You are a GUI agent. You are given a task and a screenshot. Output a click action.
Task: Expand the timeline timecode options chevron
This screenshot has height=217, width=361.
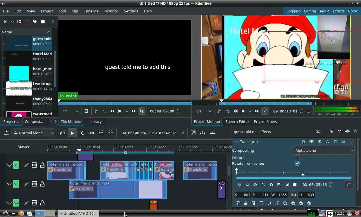coord(182,133)
